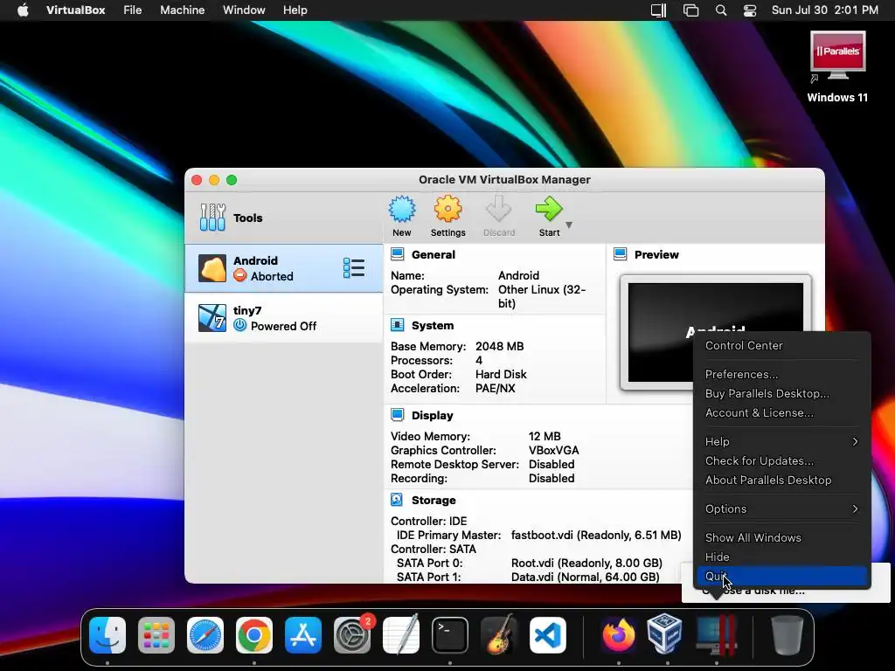Open Finder from the Dock
The height and width of the screenshot is (671, 895).
[108, 634]
